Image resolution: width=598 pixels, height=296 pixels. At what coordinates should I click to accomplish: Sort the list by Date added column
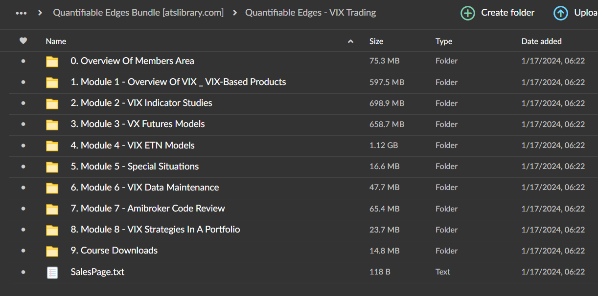point(541,42)
